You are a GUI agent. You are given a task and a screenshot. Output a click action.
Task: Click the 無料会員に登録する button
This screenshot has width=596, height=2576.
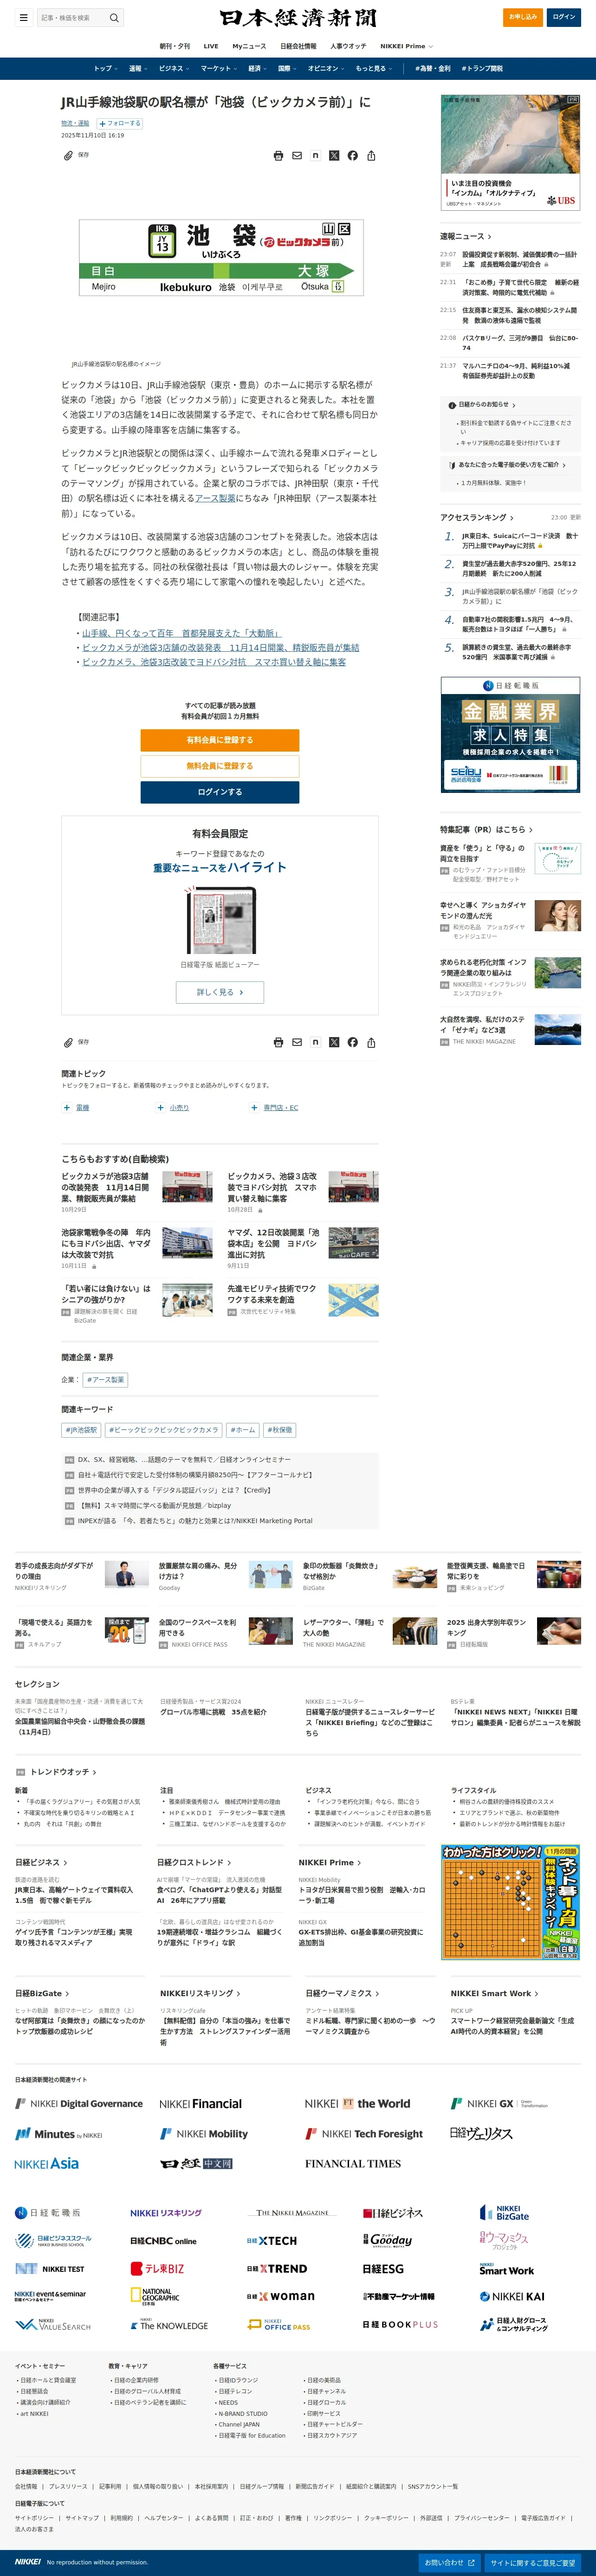pyautogui.click(x=220, y=766)
